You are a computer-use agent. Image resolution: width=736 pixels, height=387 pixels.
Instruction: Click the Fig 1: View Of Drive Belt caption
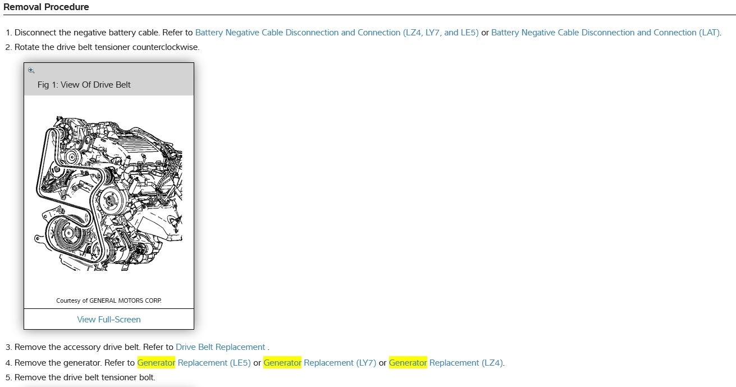click(x=84, y=85)
